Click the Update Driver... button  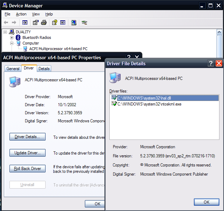tap(27, 153)
